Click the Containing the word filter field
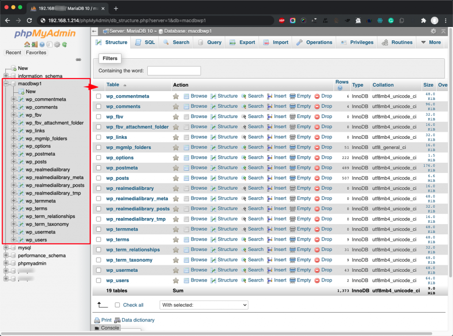 tap(174, 71)
